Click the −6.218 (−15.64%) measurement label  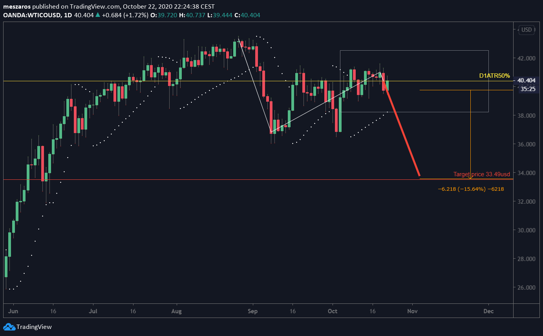(x=471, y=189)
